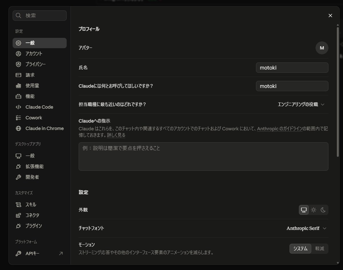Click the M avatar circle
The height and width of the screenshot is (270, 343).
tap(322, 48)
